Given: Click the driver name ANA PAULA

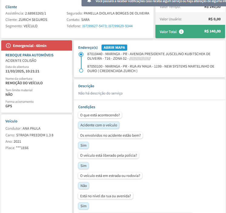Looking at the screenshot, I should 32,128.
